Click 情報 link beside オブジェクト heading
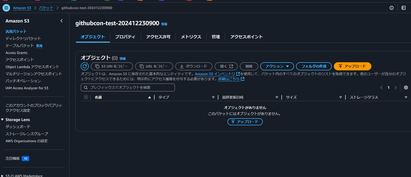This screenshot has height=177, width=411. [x=123, y=58]
